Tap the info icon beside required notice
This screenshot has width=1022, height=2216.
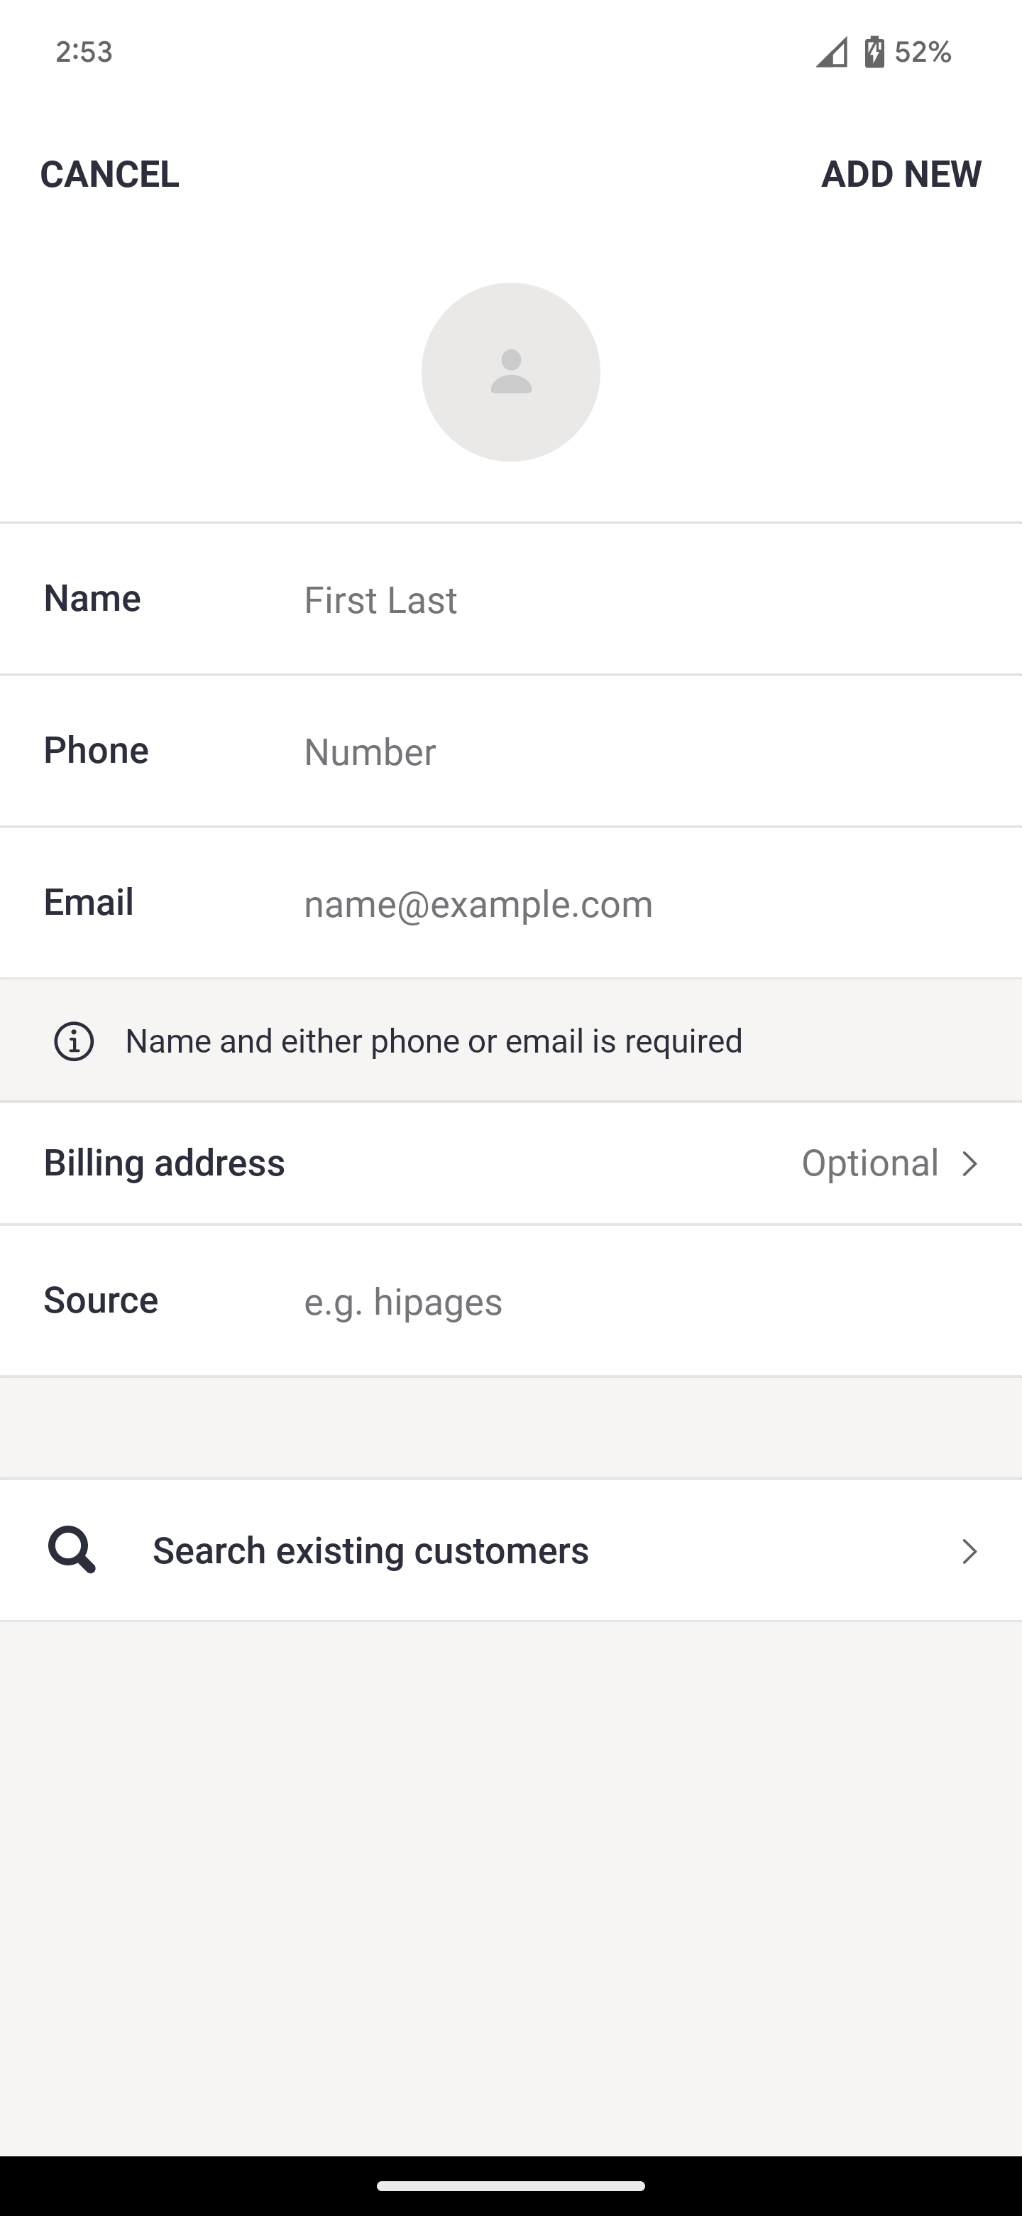(74, 1041)
